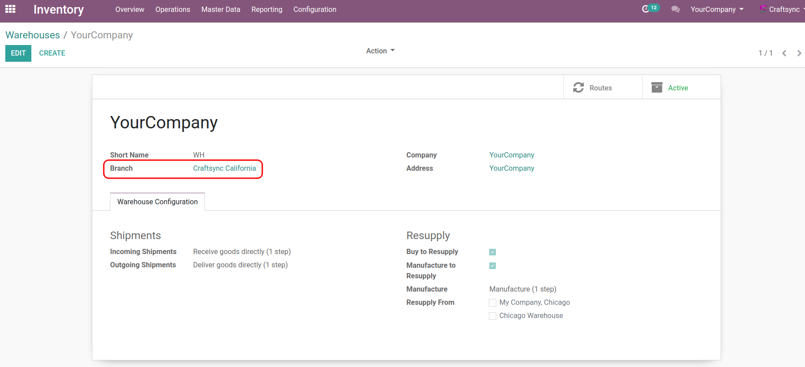Image resolution: width=805 pixels, height=367 pixels.
Task: Open the conversations chat bubble icon
Action: coord(675,9)
